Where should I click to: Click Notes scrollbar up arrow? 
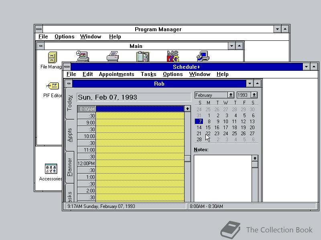pos(255,158)
